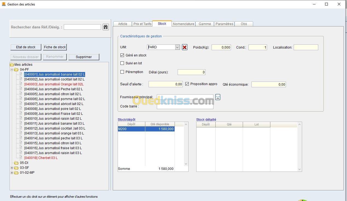Click document icon for Cherbet 03 L
The image size is (347, 201).
tap(21, 158)
